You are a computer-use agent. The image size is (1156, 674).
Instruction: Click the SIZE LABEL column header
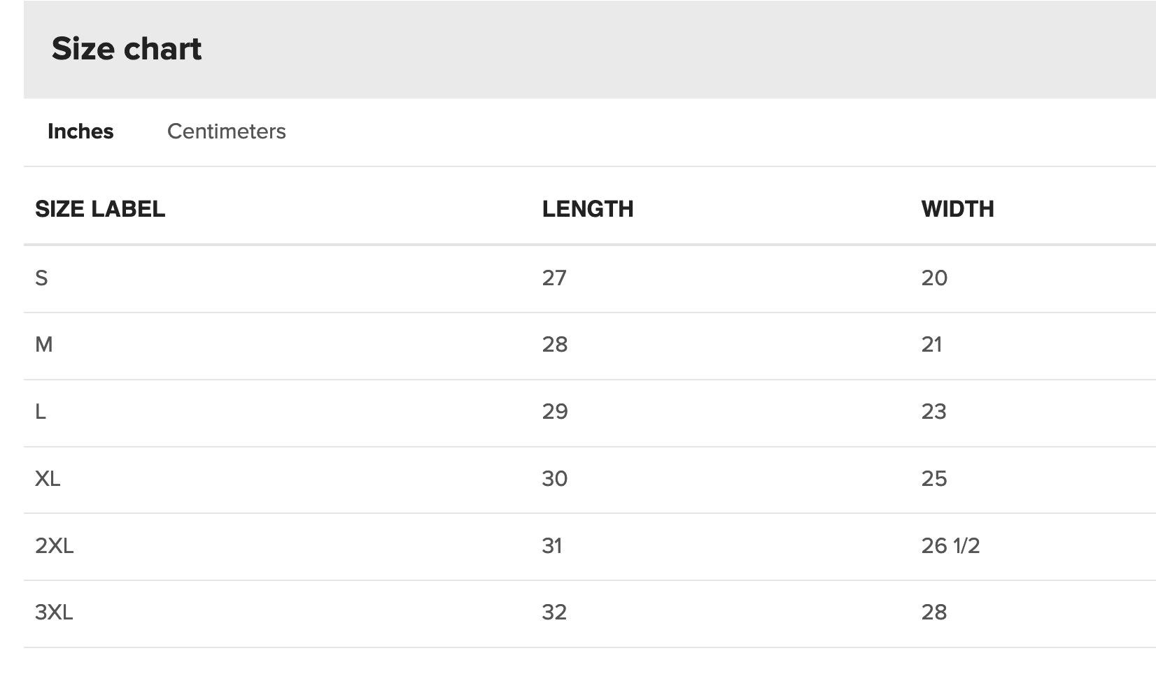point(100,209)
